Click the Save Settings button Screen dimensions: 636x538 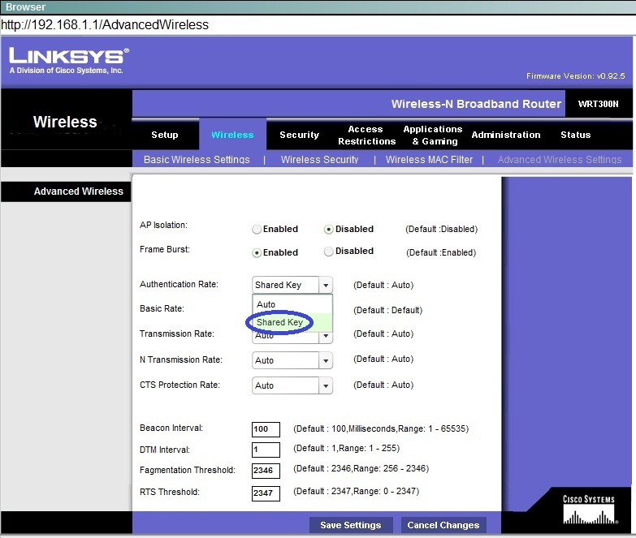pyautogui.click(x=351, y=525)
